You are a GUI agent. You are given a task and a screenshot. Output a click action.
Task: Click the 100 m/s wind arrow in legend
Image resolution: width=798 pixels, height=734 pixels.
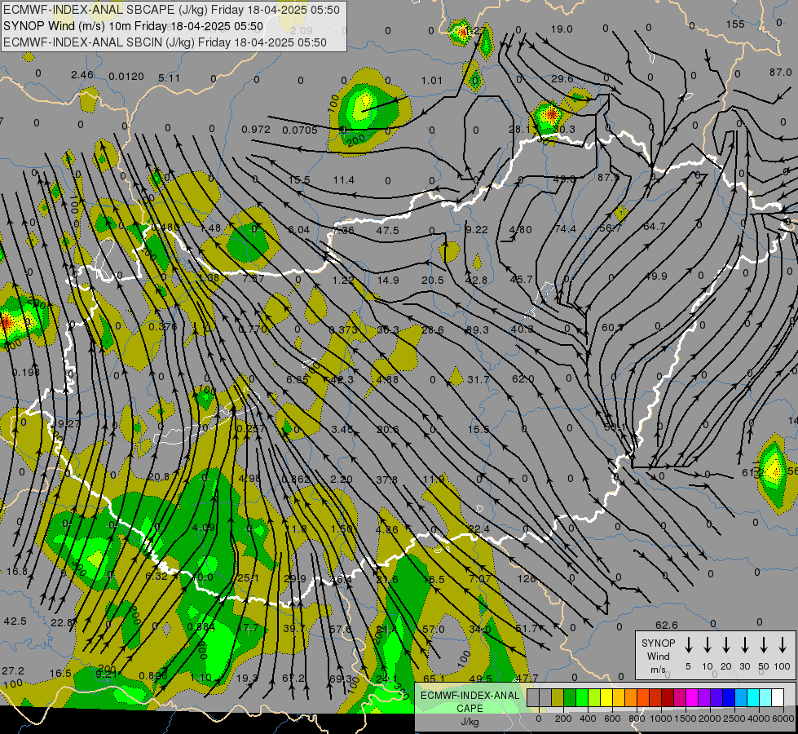(783, 645)
